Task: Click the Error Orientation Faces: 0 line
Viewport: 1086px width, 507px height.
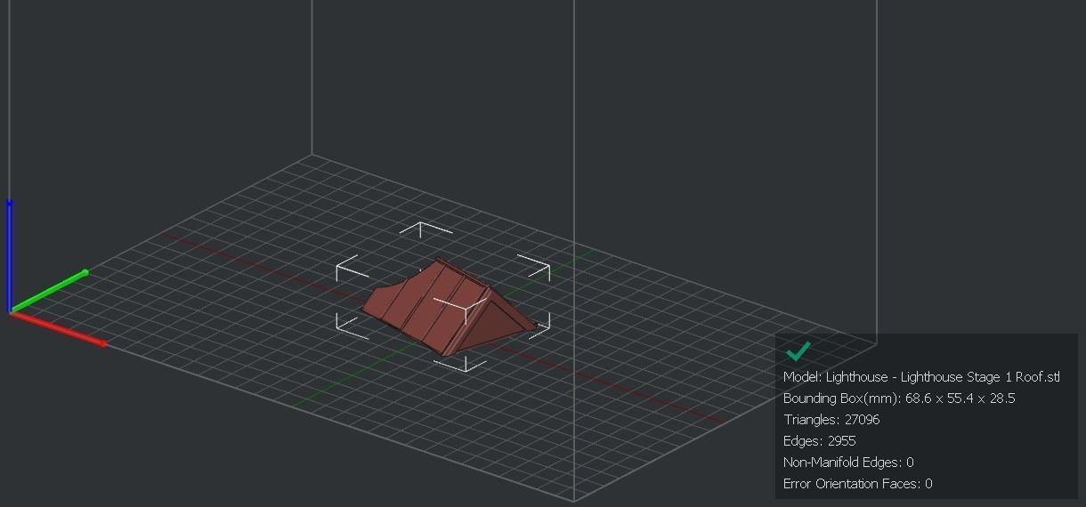Action: click(858, 484)
